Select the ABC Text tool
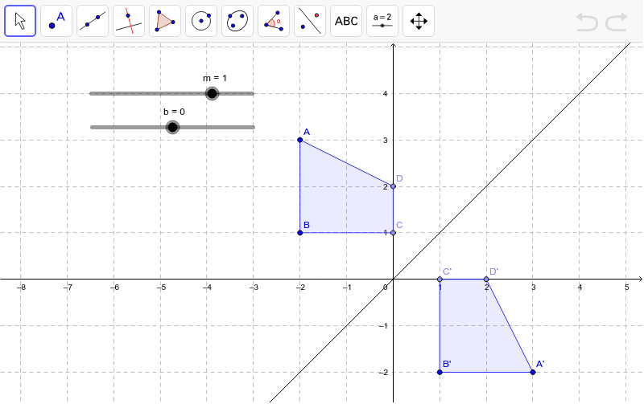Viewport: 644px width, 404px height. point(346,21)
